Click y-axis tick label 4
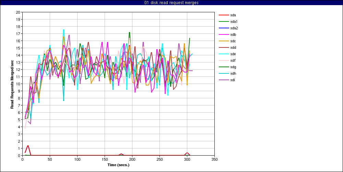Image resolution: width=343 pixels, height=172 pixels. 19,127
